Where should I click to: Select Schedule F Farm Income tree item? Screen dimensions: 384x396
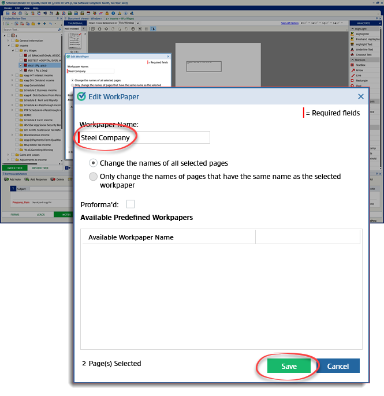click(x=38, y=120)
